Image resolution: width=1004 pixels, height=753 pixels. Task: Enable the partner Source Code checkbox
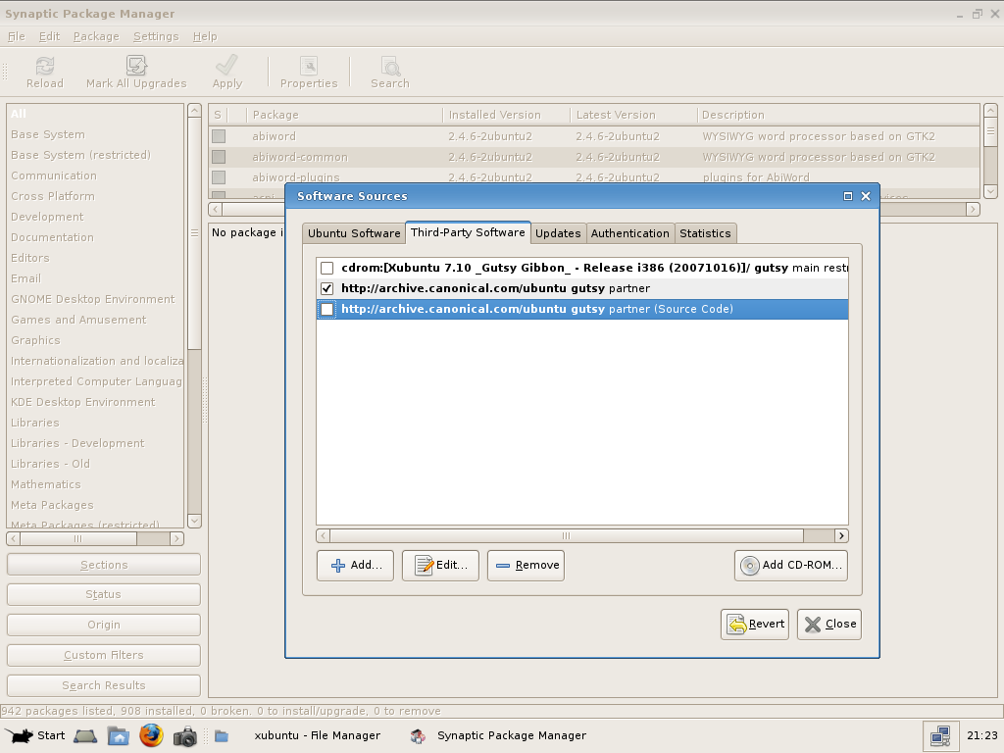coord(327,309)
